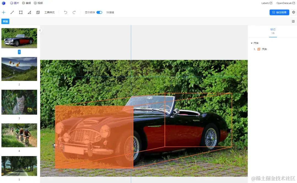
Task: Select the point annotation tool
Action: click(x=4, y=12)
